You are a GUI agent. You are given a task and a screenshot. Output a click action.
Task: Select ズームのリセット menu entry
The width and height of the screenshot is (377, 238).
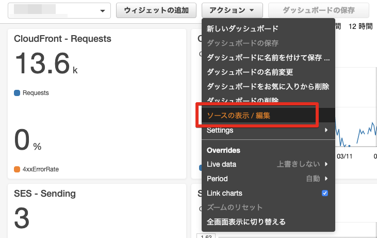click(268, 207)
